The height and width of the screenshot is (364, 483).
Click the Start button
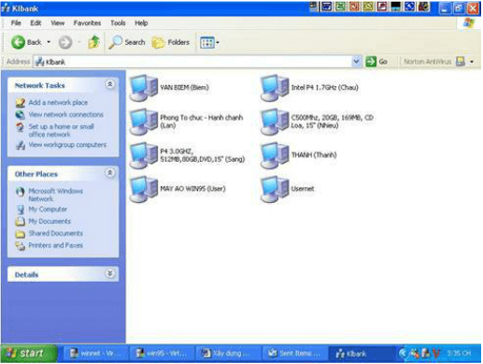(x=29, y=354)
